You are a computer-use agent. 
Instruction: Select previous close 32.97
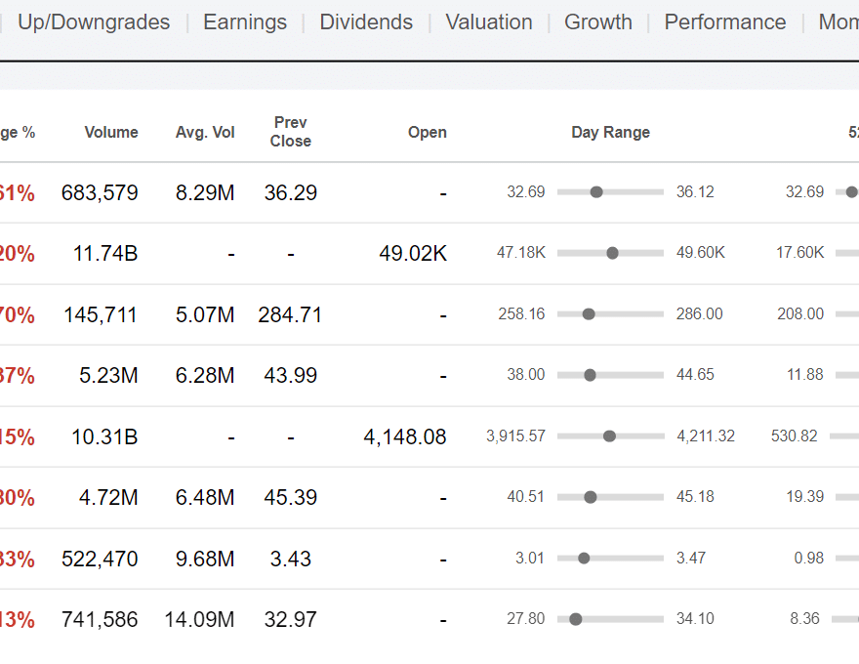click(290, 620)
